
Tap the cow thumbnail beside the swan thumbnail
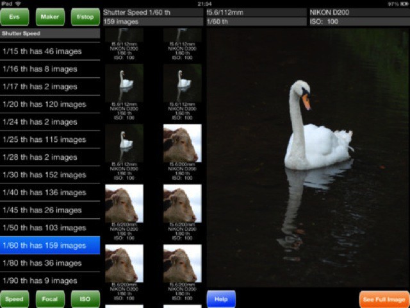pos(182,143)
